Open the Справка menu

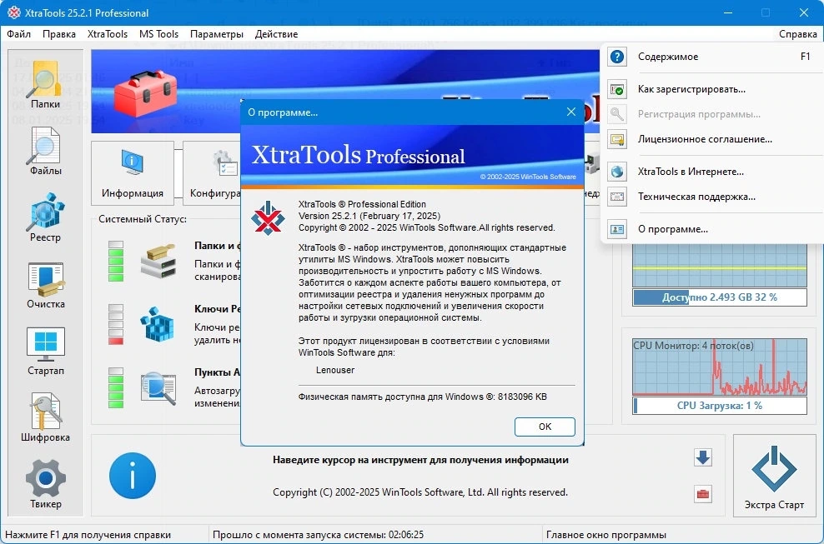[797, 34]
